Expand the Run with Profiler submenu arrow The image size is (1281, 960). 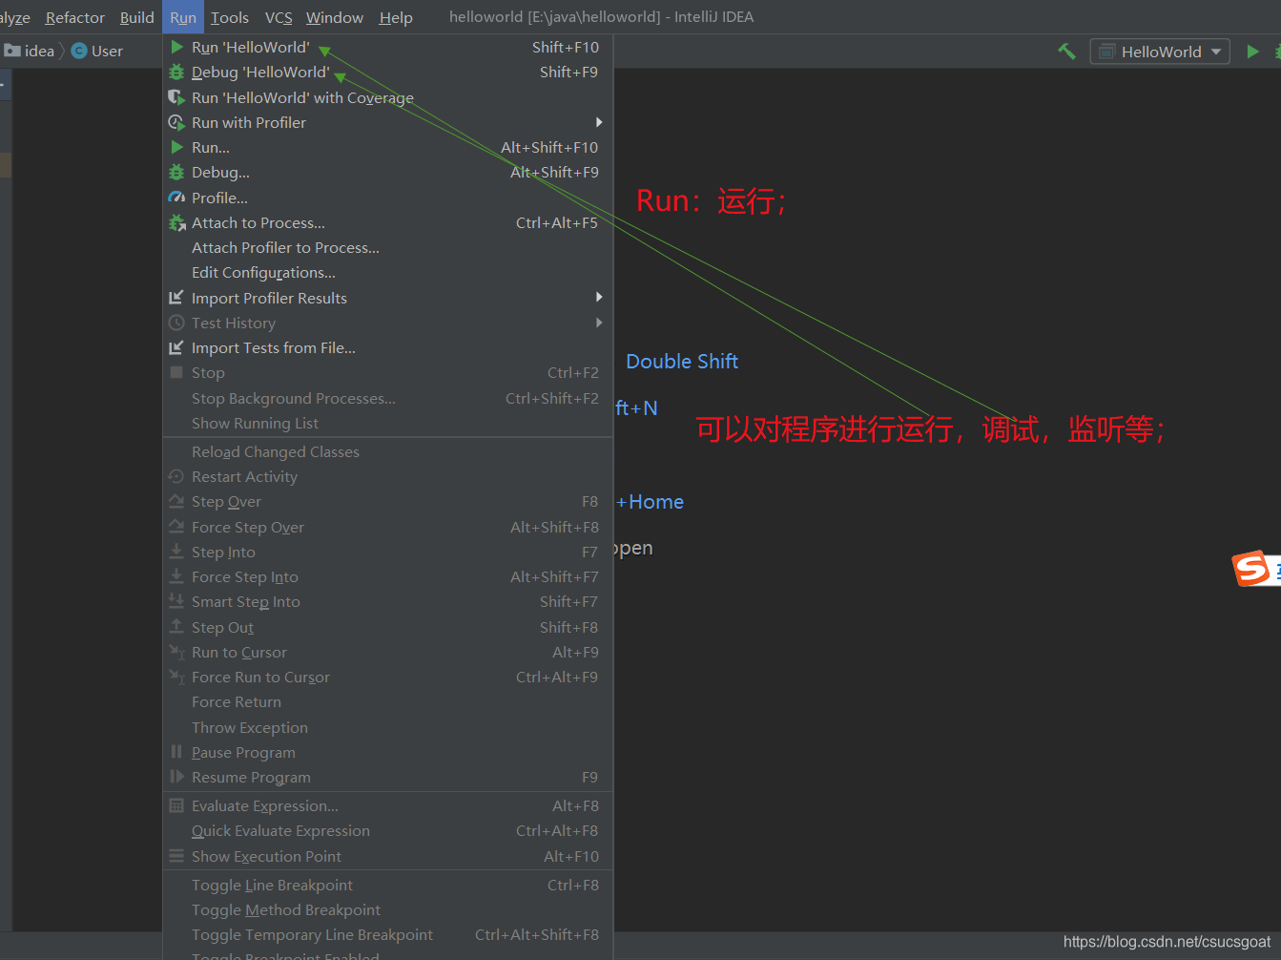point(599,122)
